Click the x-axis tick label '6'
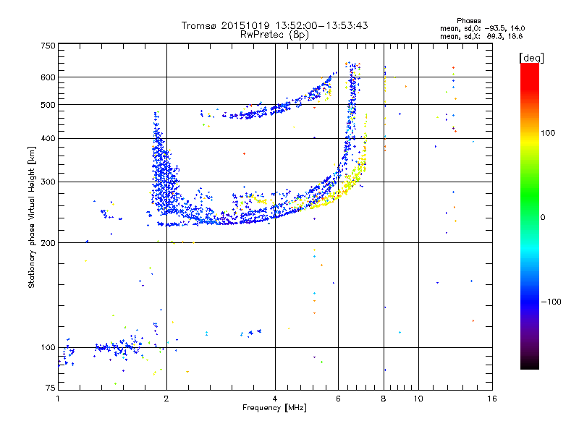 tap(338, 399)
